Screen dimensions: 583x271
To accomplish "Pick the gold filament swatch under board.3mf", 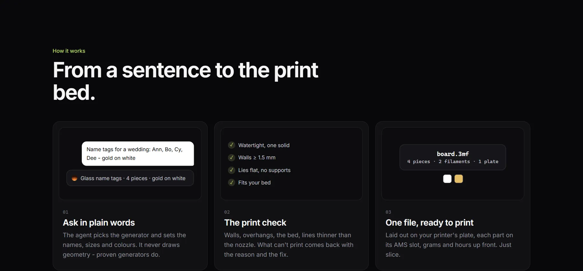I will (x=459, y=179).
